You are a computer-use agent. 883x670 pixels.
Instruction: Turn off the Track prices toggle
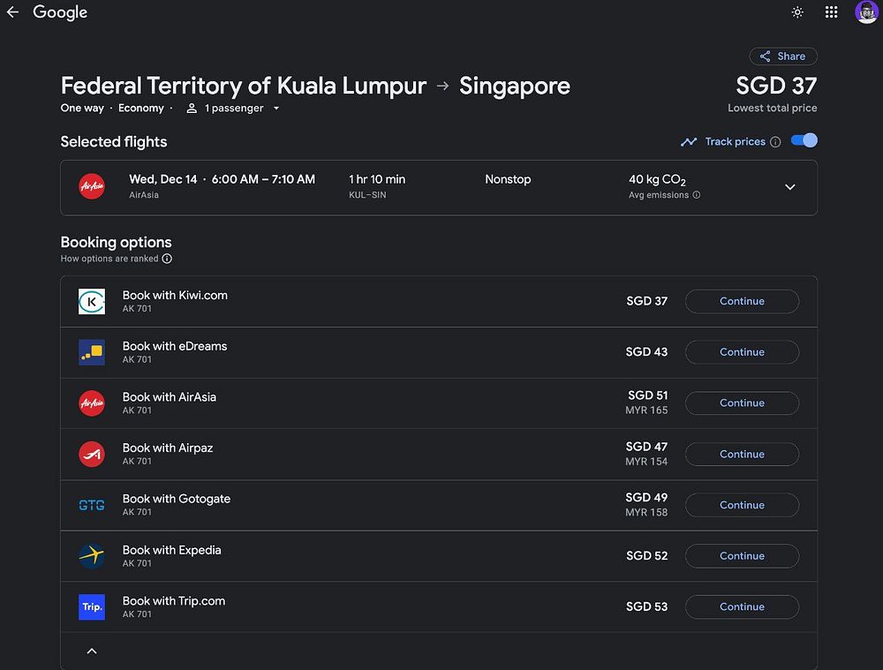click(804, 141)
